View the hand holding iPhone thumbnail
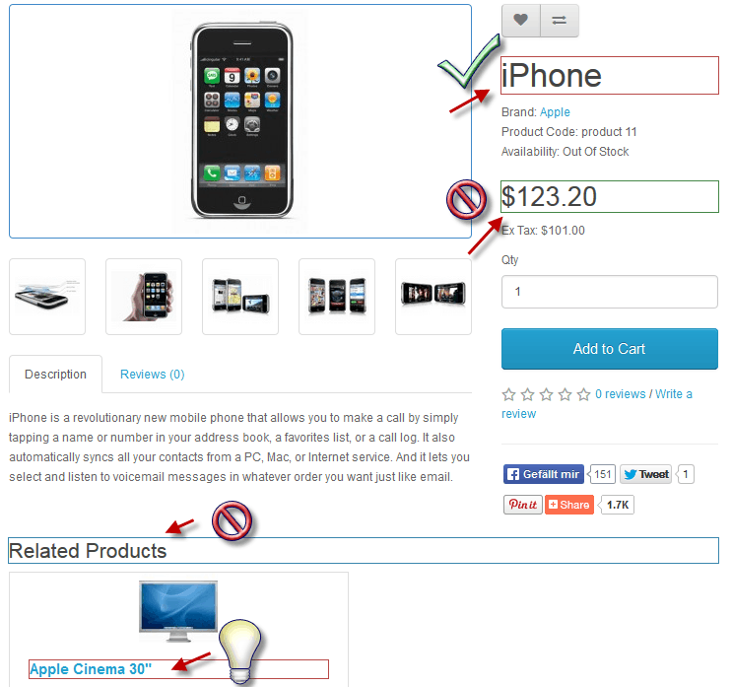Viewport: 732px width, 687px height. point(144,297)
